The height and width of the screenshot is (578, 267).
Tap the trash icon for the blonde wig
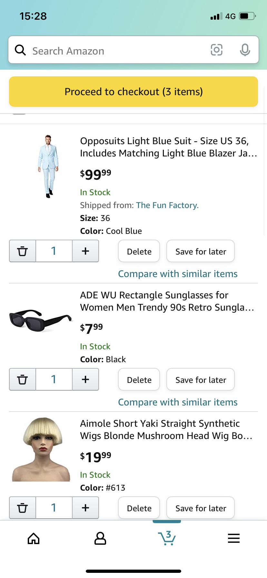tap(22, 507)
